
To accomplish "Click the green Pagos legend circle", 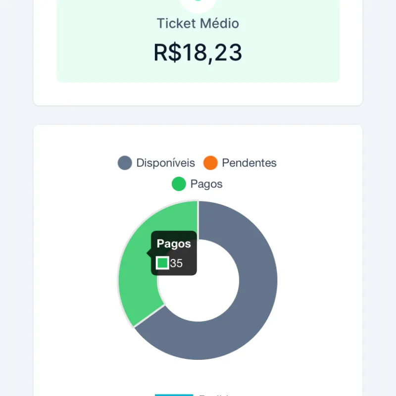I will pos(179,184).
